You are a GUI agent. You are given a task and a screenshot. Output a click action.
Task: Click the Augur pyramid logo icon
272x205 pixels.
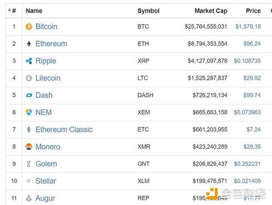[29, 198]
